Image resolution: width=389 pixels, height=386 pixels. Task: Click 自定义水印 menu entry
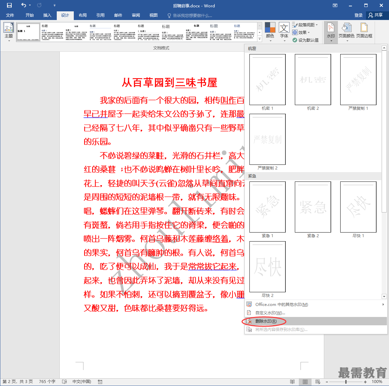(316, 313)
